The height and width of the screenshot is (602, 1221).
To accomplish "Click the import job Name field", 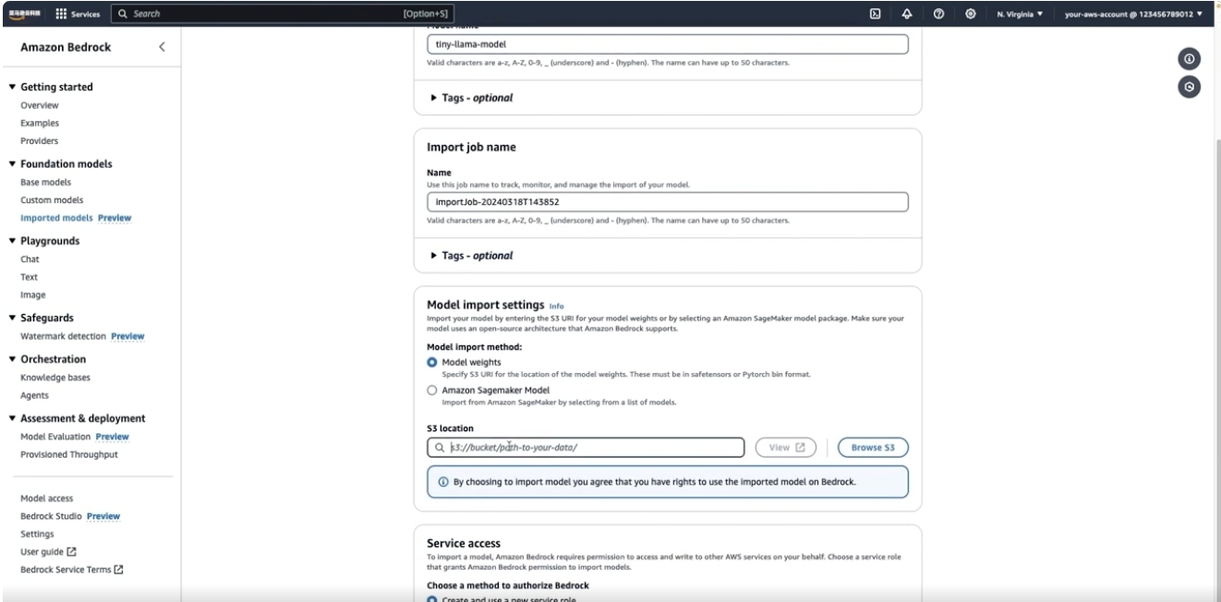I will point(668,202).
